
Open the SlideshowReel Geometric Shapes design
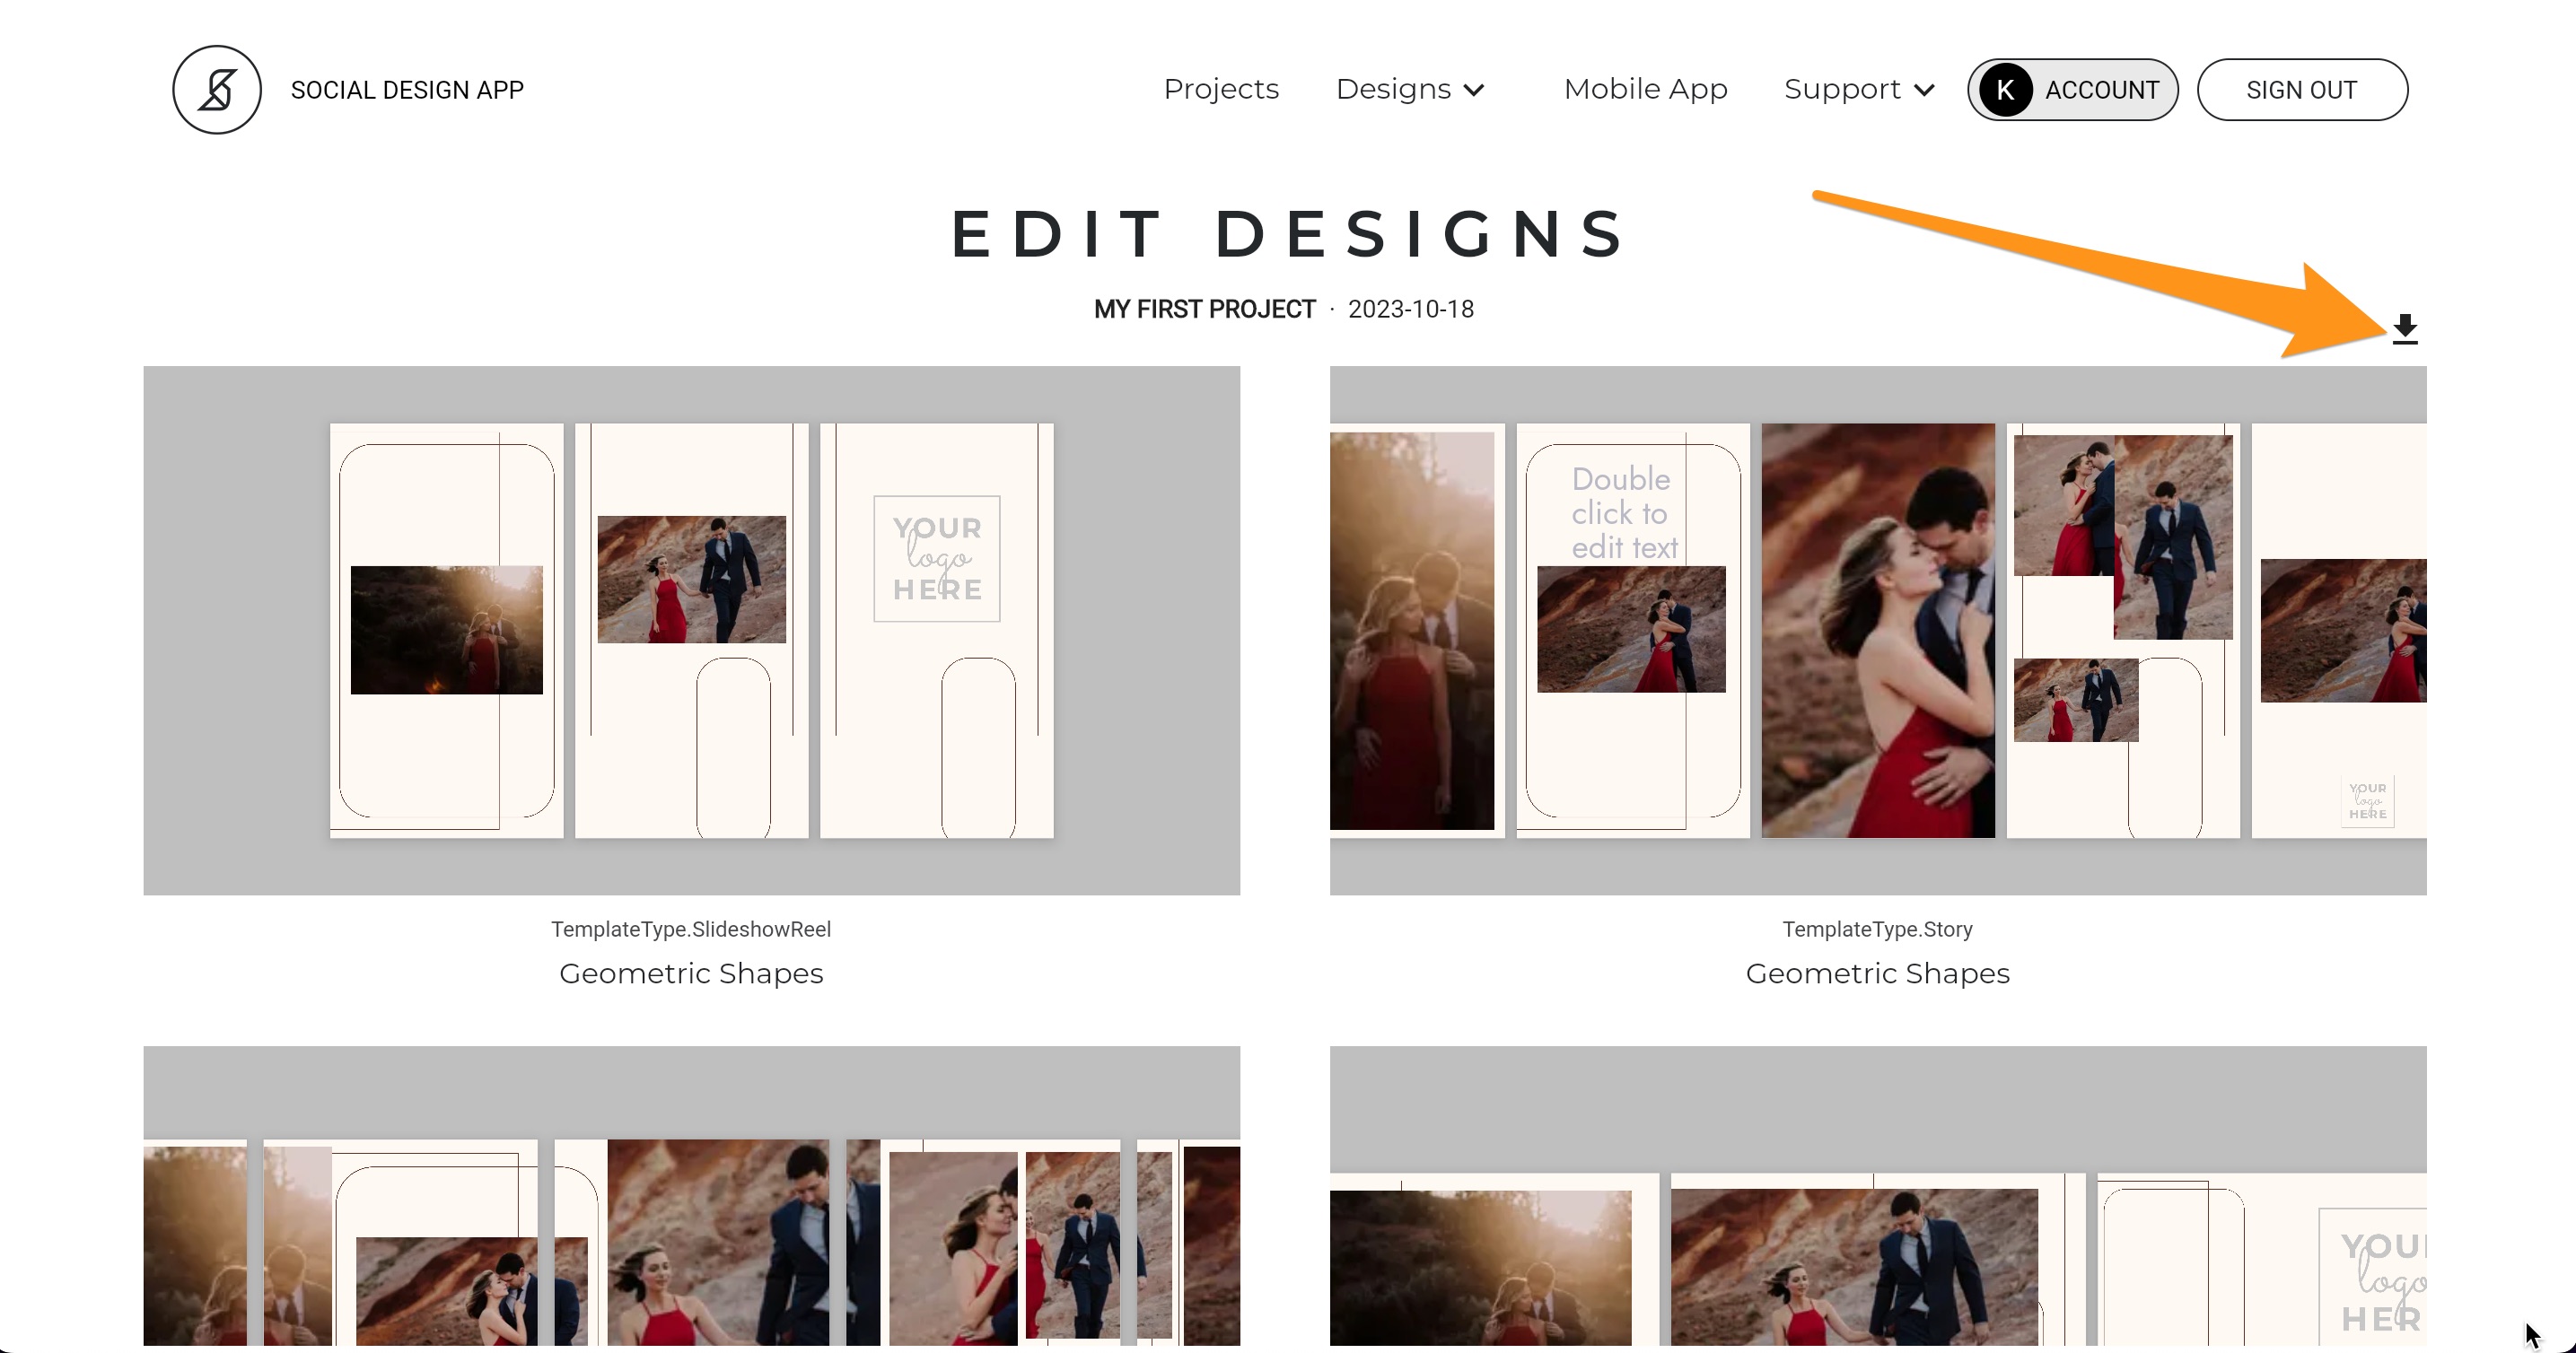[691, 630]
